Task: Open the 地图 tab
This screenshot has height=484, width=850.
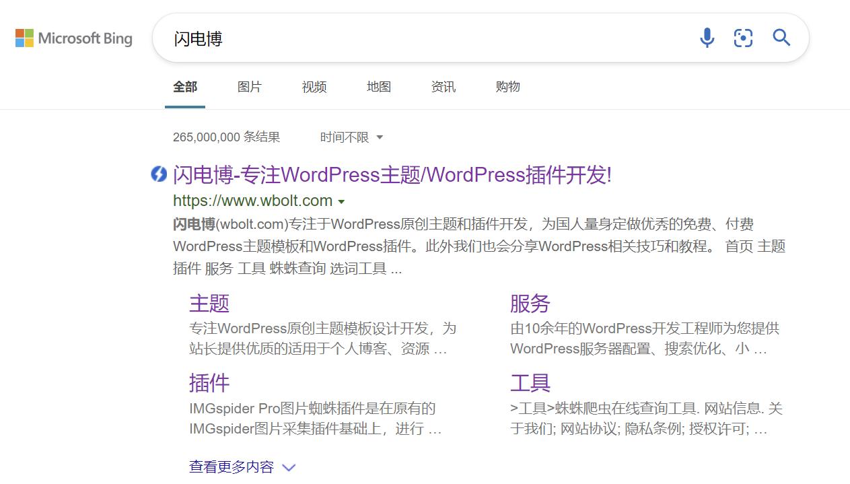Action: click(x=379, y=87)
